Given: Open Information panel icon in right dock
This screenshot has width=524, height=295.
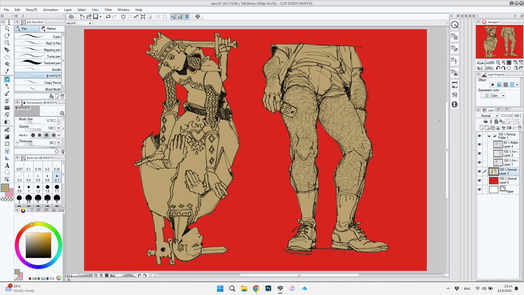Looking at the screenshot, I should [x=455, y=104].
